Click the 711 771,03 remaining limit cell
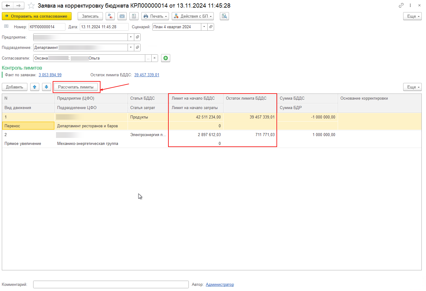This screenshot has height=291, width=426. click(x=250, y=135)
